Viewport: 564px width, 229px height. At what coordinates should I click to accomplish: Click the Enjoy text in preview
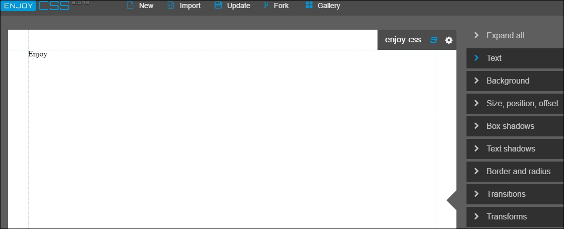(x=38, y=54)
